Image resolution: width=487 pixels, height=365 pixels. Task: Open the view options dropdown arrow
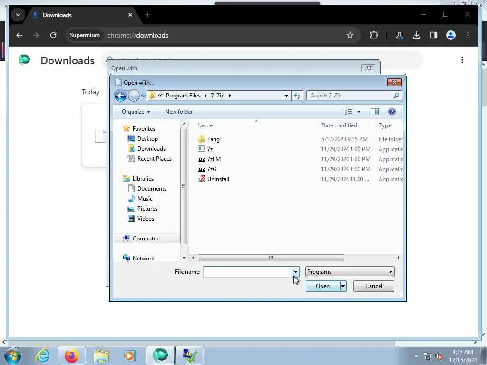point(359,112)
